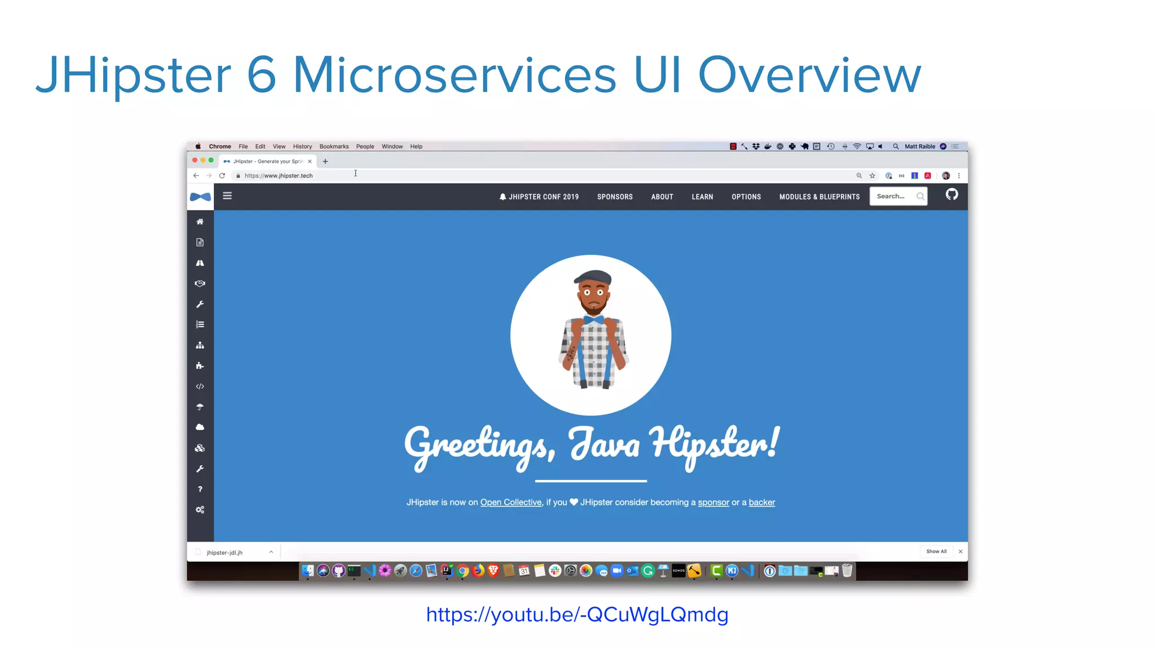Open the About nav item
The height and width of the screenshot is (649, 1155).
tap(662, 197)
